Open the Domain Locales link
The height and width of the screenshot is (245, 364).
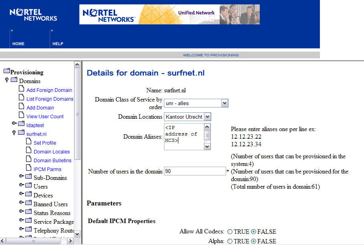pyautogui.click(x=52, y=152)
